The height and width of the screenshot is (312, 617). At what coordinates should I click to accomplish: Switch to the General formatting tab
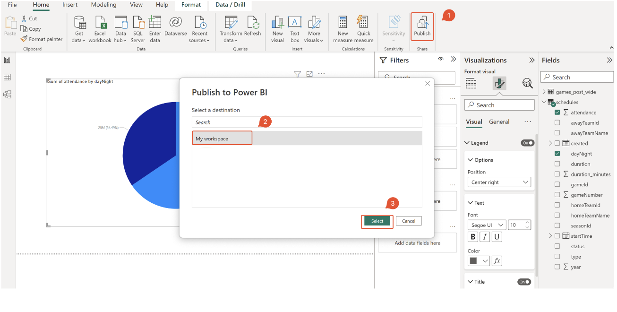(499, 121)
